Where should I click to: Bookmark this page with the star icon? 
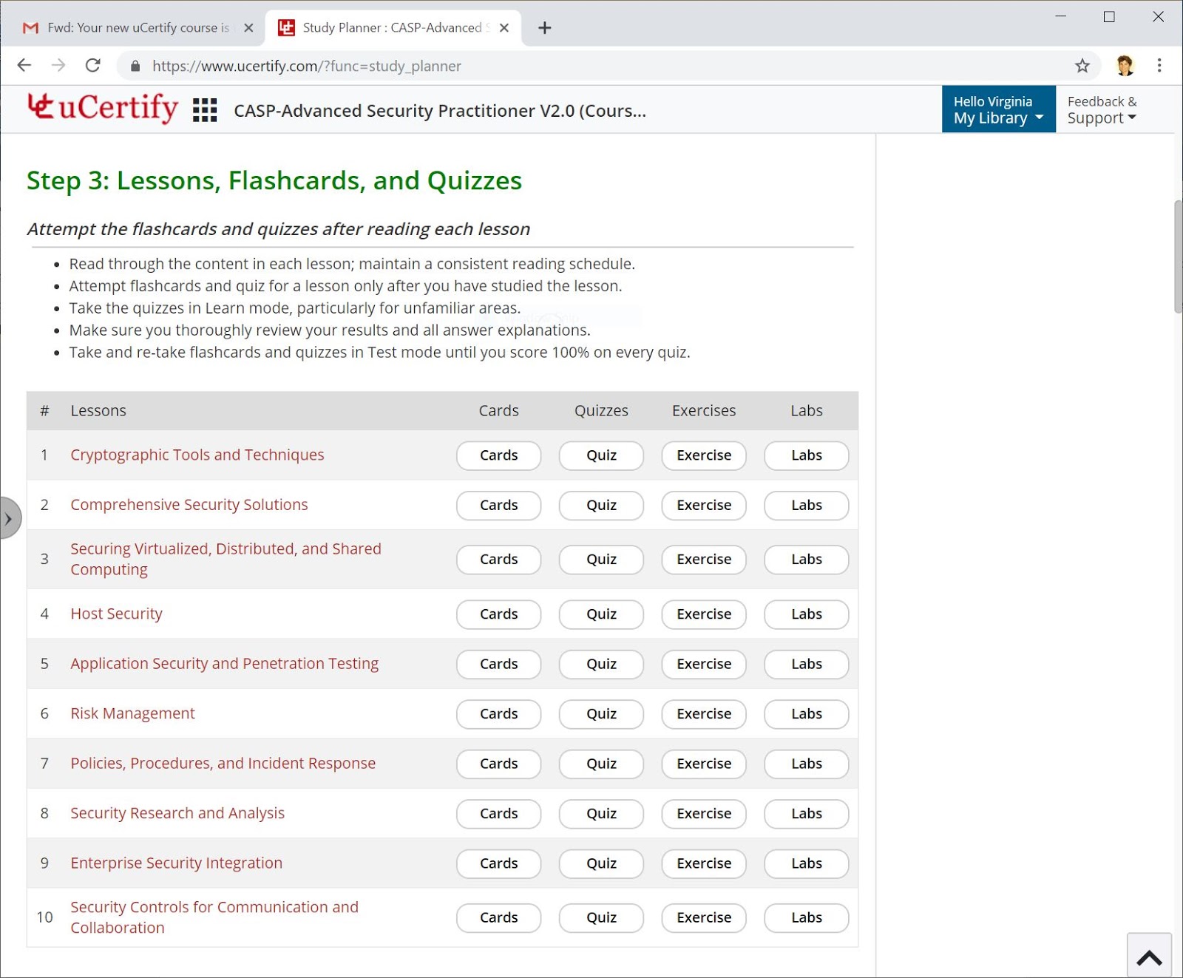pos(1082,66)
